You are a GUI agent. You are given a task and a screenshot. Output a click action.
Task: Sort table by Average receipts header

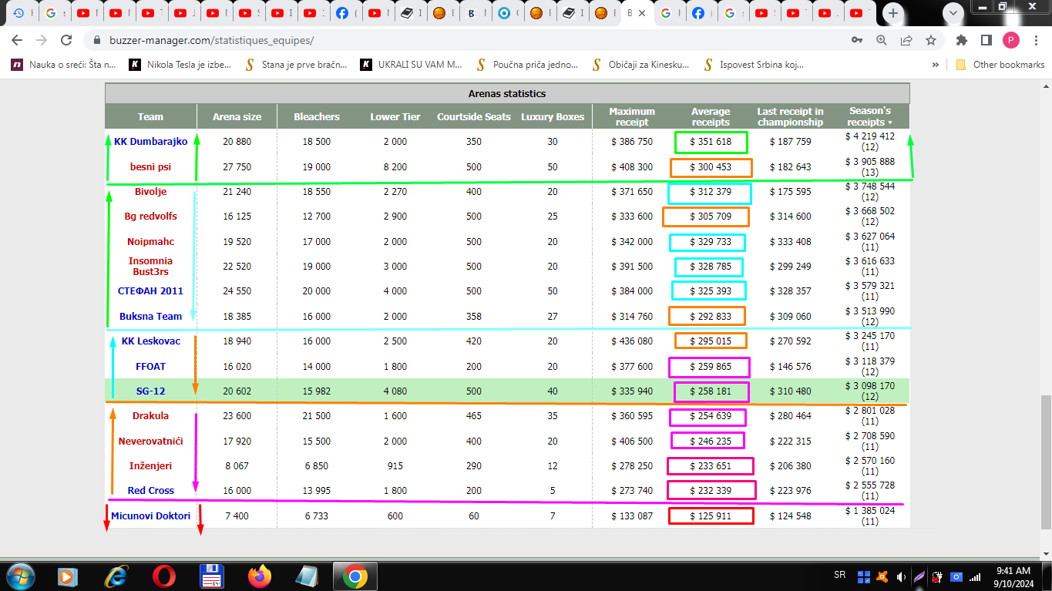coord(711,116)
